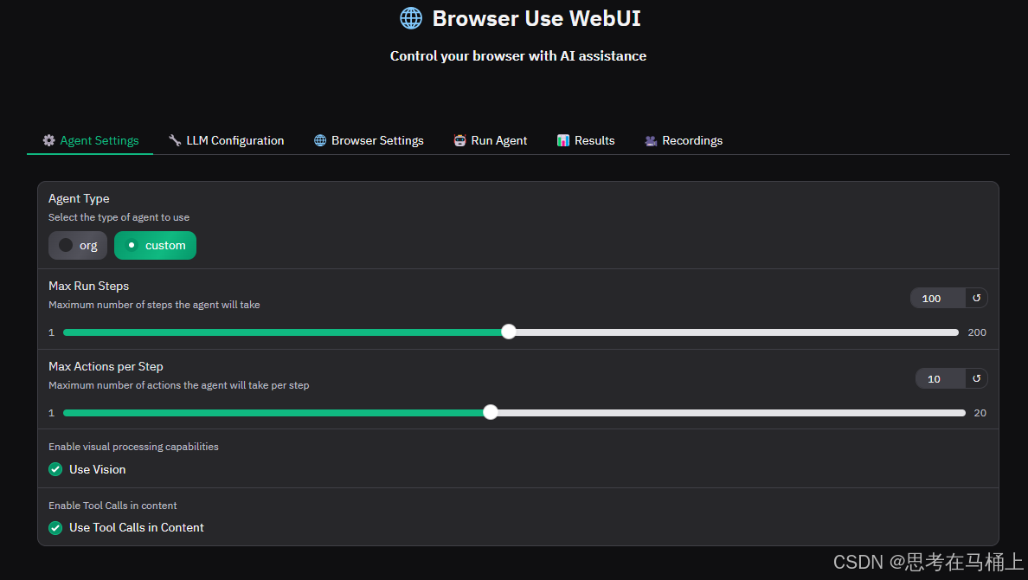Open the Run Agent tab
Screen dimensions: 1028x580
tap(490, 140)
